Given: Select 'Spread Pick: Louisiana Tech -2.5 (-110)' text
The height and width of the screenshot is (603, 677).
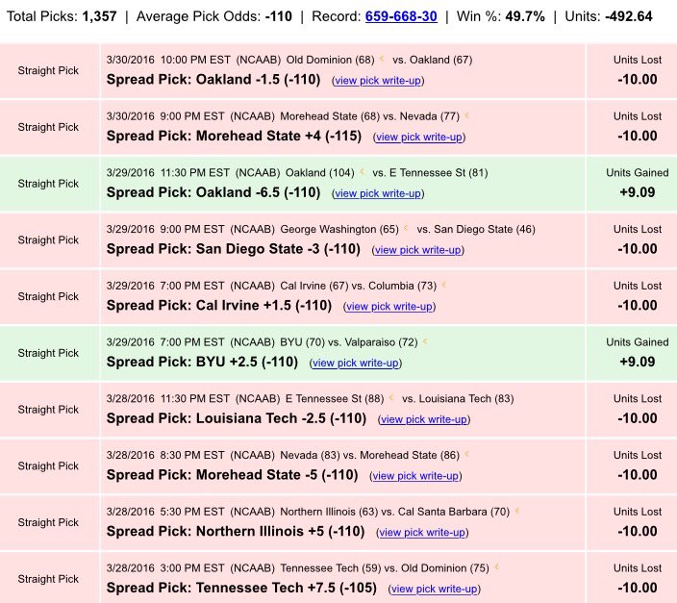Looking at the screenshot, I should coord(237,418).
